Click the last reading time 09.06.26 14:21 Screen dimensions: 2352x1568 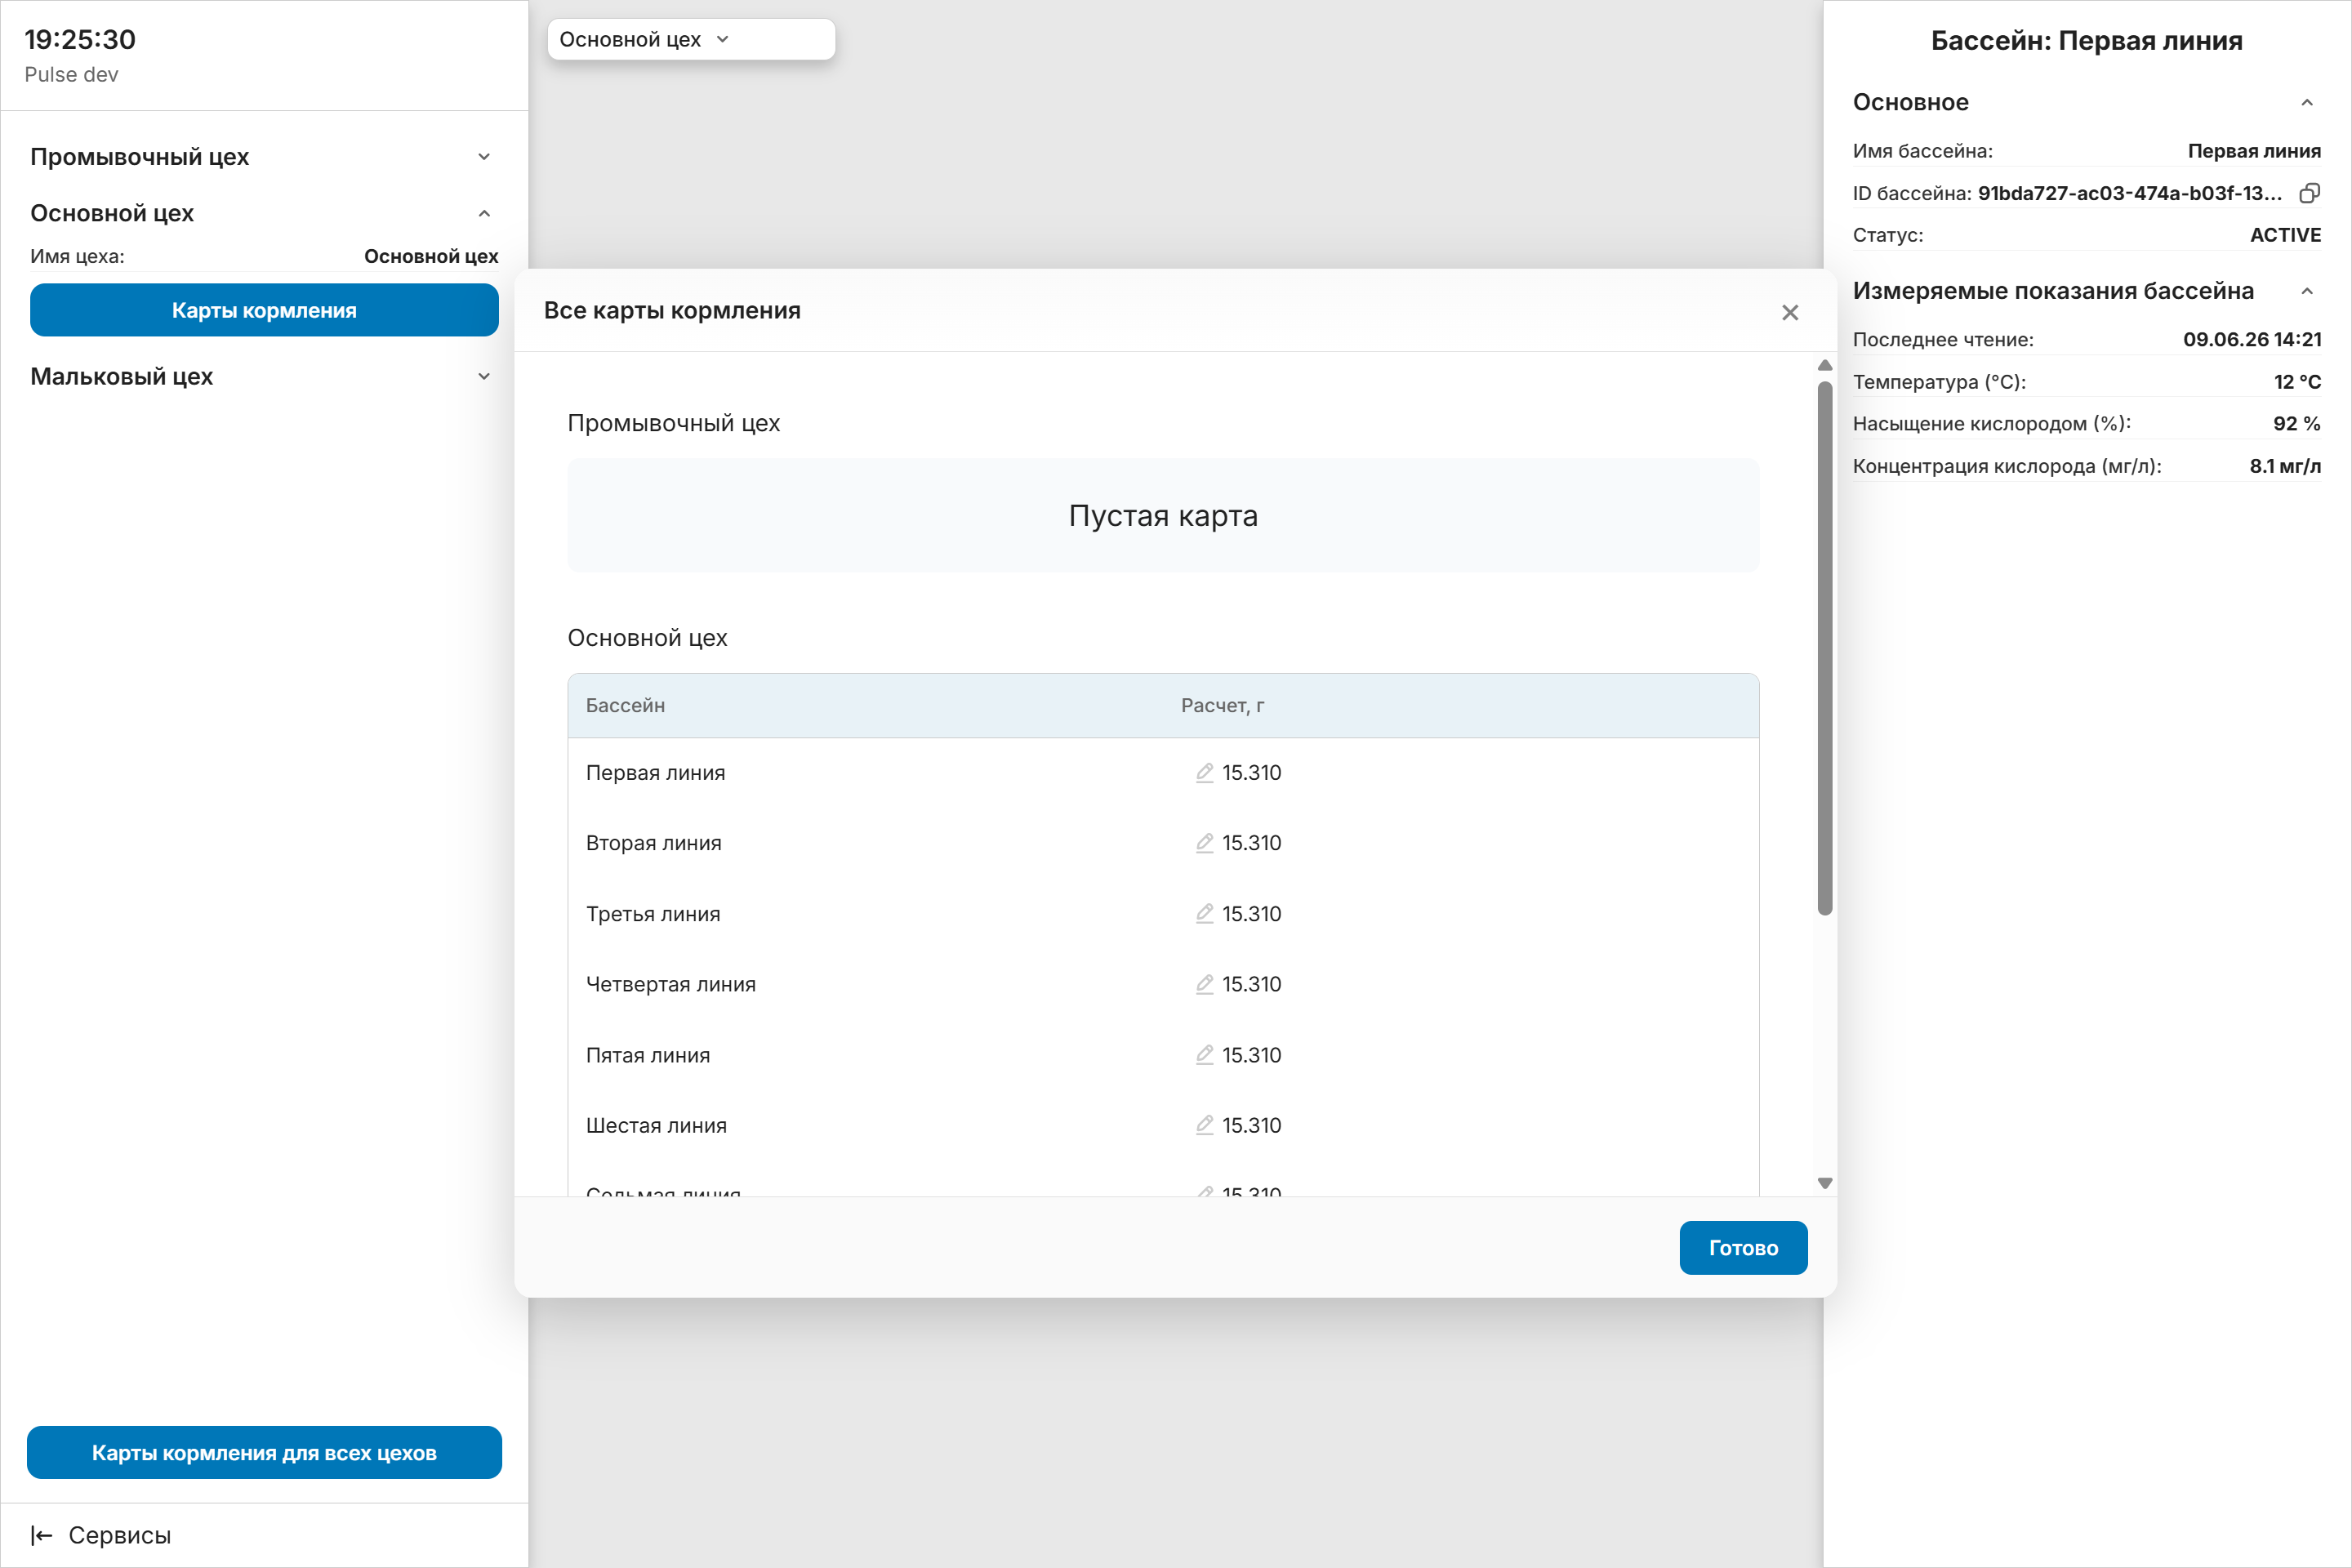pyautogui.click(x=2252, y=340)
